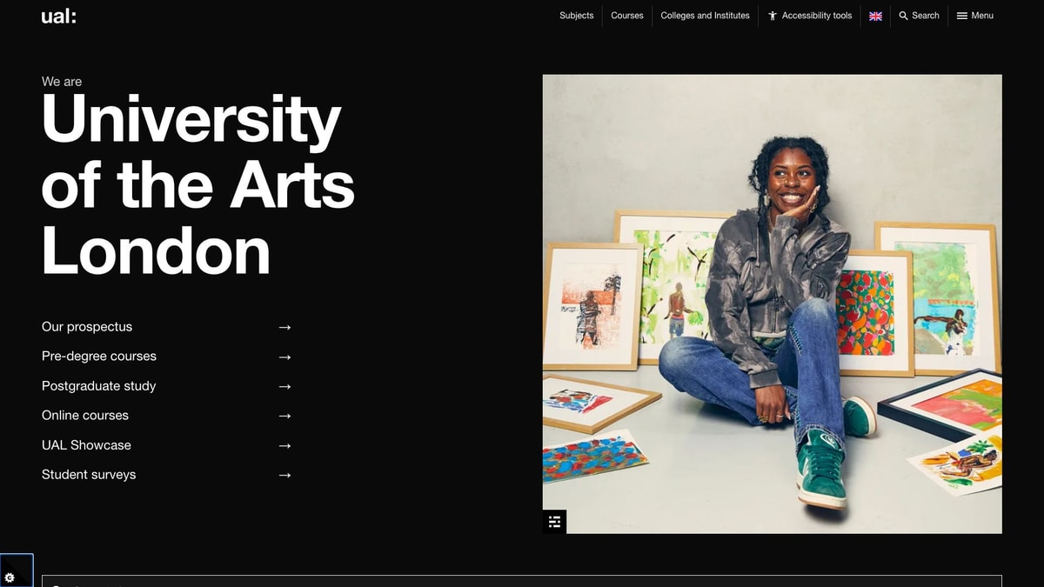Screen dimensions: 1044x587
Task: Open the UAL Showcase link
Action: pos(86,445)
